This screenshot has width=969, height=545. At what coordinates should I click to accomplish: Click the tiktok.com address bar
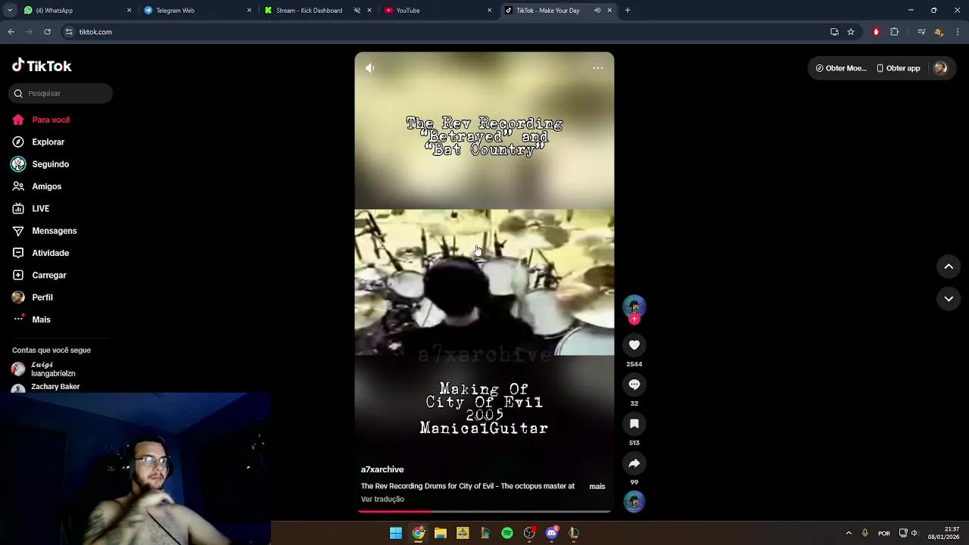(x=447, y=32)
